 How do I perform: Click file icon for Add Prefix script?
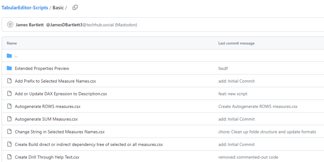(x=9, y=81)
